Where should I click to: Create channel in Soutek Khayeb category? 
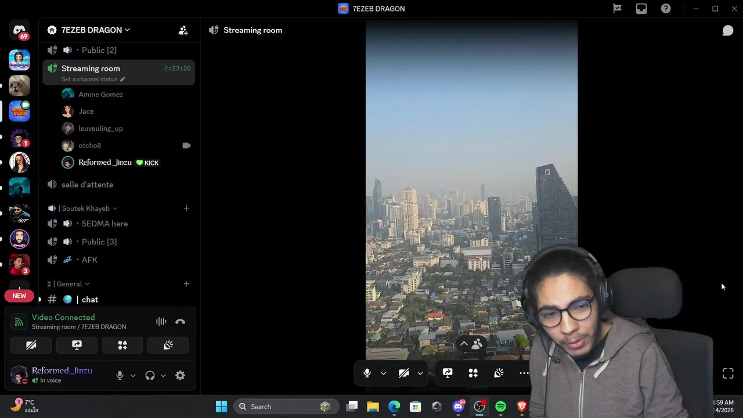tap(186, 208)
